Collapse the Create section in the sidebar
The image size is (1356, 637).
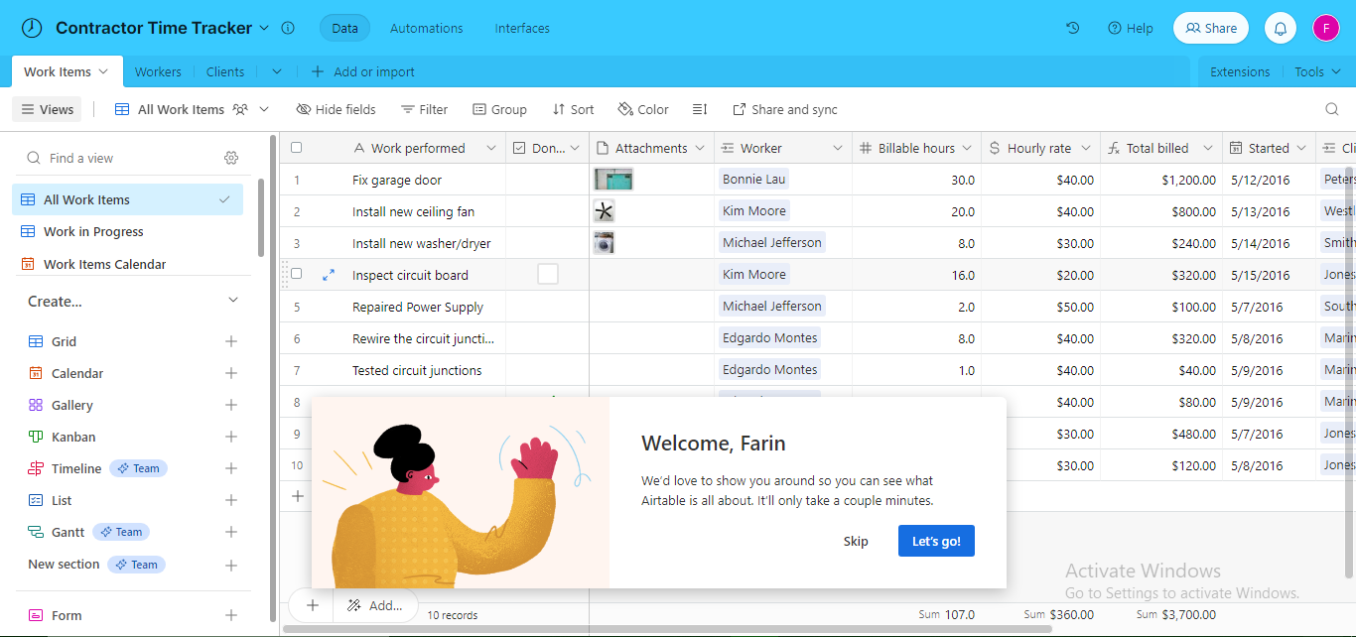click(232, 299)
